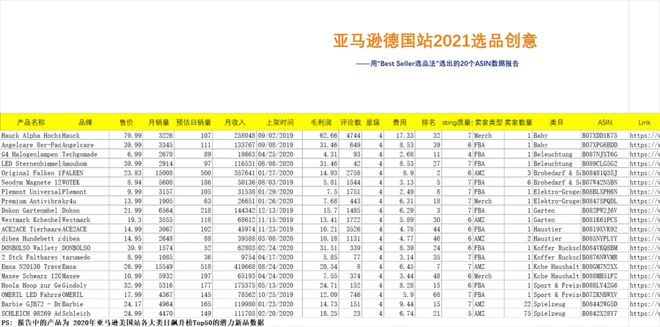The height and width of the screenshot is (327, 660).
Task: Select listing date cell 12/13/2019
Action: (x=279, y=210)
